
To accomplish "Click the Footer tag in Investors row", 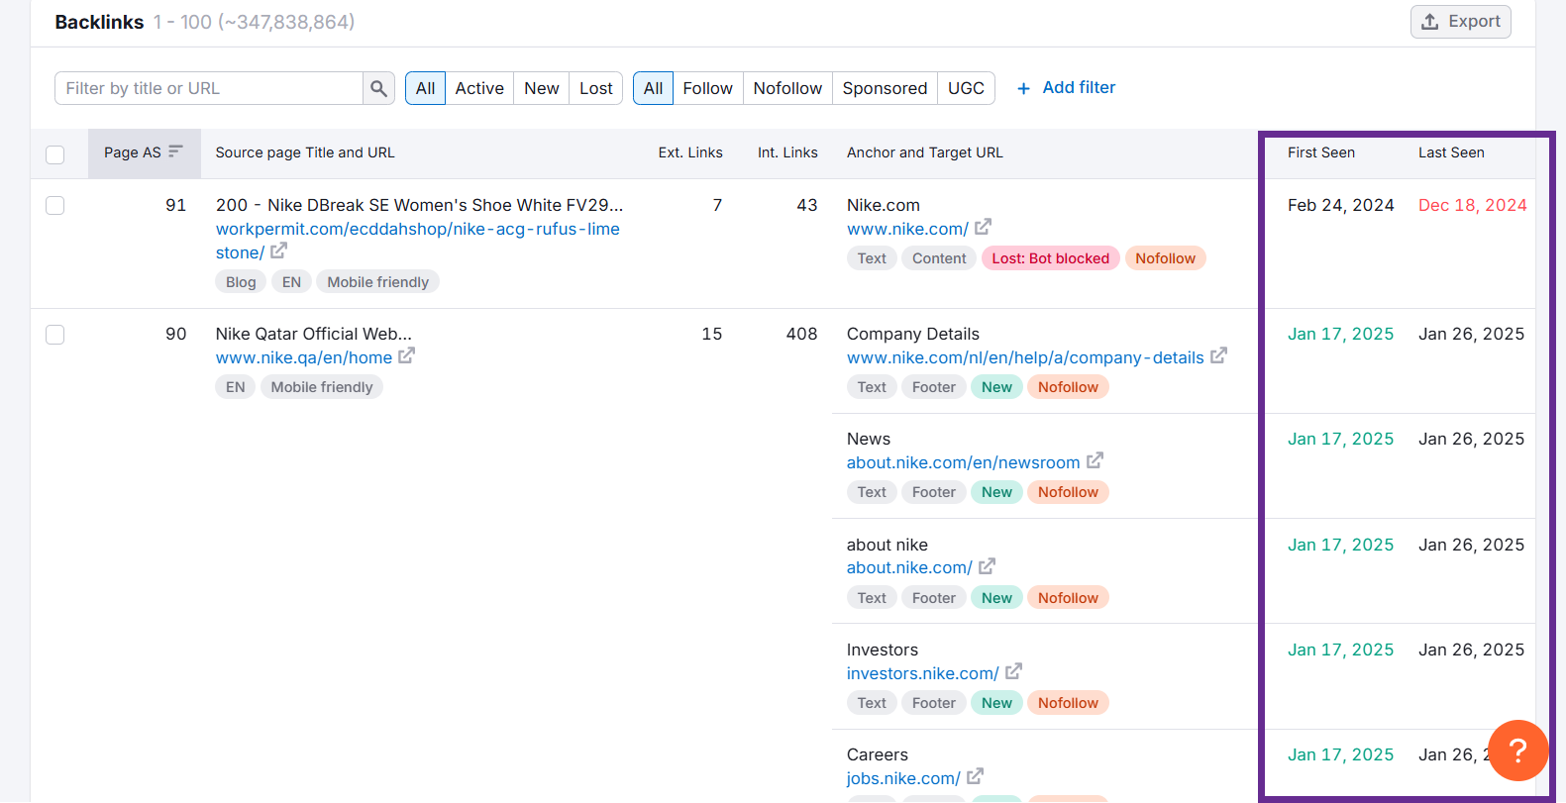I will (934, 703).
